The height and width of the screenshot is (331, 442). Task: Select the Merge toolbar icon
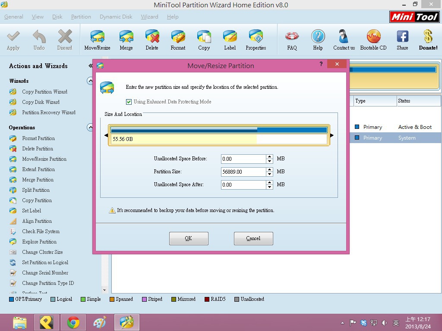pos(126,37)
